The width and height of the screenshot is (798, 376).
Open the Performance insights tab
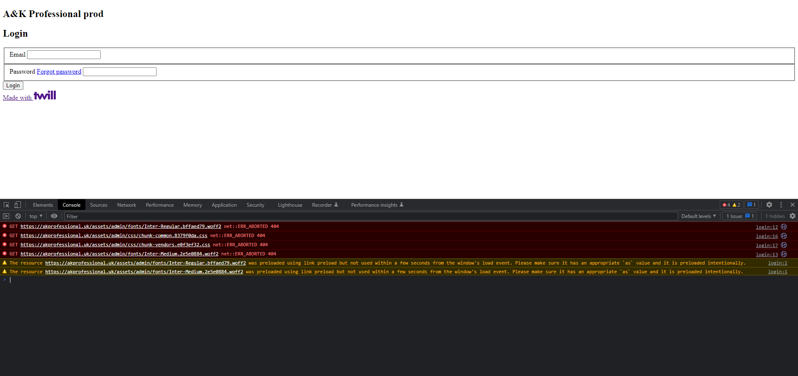pos(377,205)
